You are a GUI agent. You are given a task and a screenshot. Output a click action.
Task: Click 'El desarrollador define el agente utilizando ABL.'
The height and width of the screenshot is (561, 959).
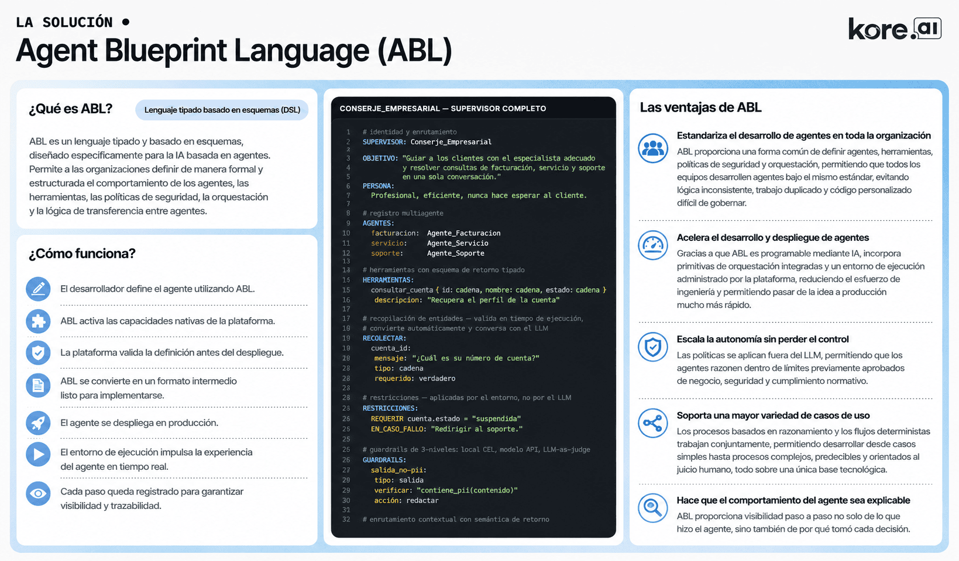pos(157,289)
